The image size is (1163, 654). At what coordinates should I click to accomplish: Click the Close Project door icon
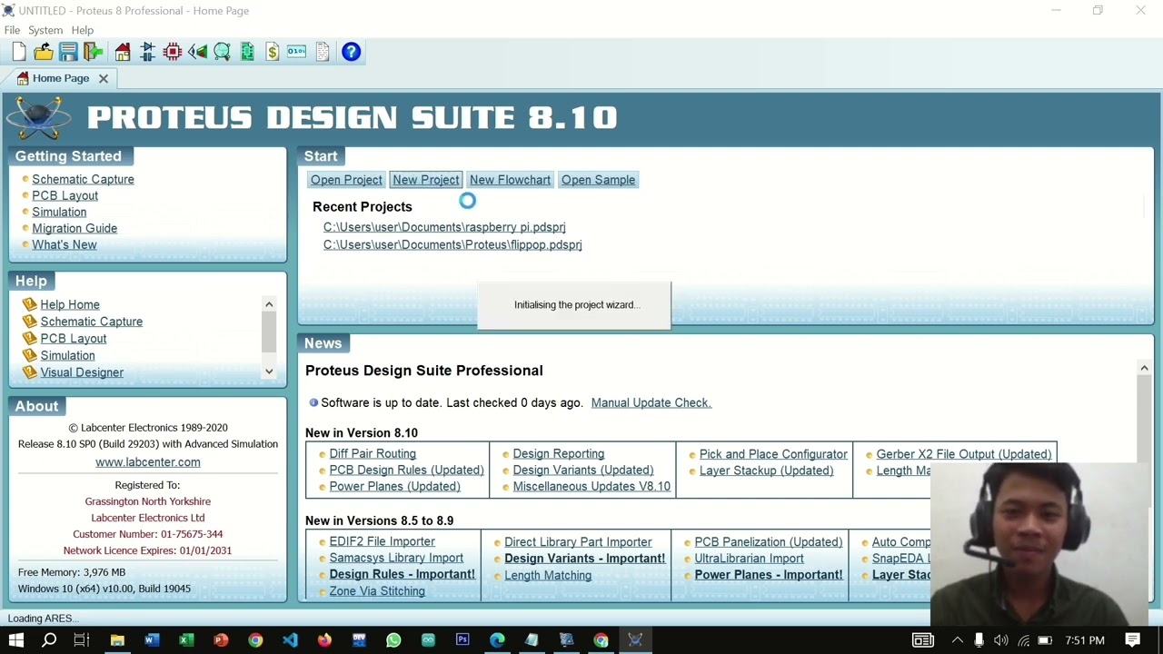coord(93,52)
